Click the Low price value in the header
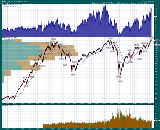Screen dimensions: 160x130 [x=118, y=3]
